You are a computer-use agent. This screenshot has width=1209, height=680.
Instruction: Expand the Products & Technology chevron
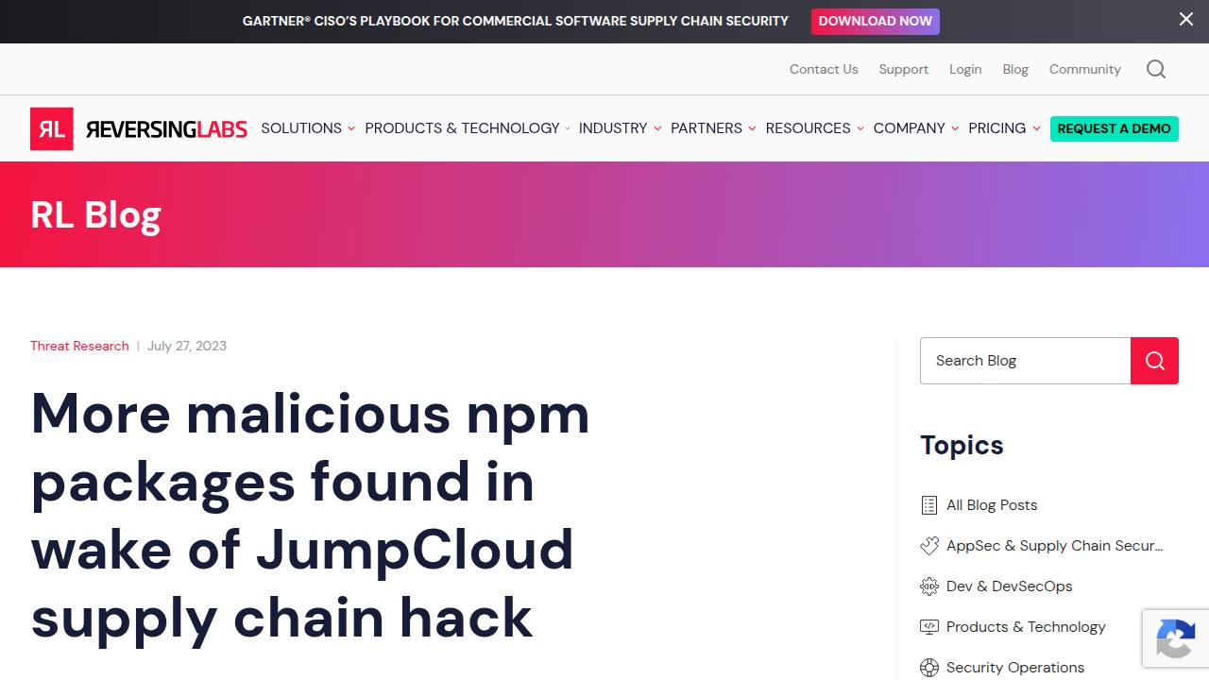point(568,128)
